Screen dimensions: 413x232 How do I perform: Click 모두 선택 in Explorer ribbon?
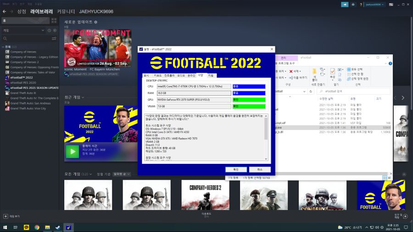(355, 70)
